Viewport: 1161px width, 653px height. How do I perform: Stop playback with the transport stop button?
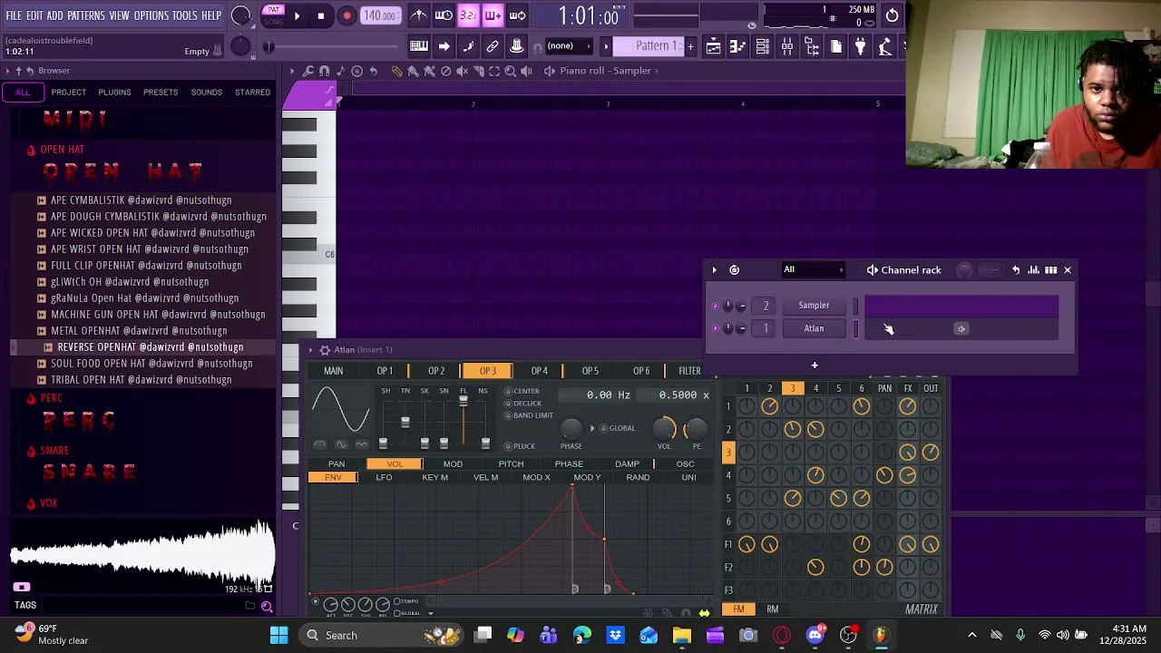tap(320, 15)
